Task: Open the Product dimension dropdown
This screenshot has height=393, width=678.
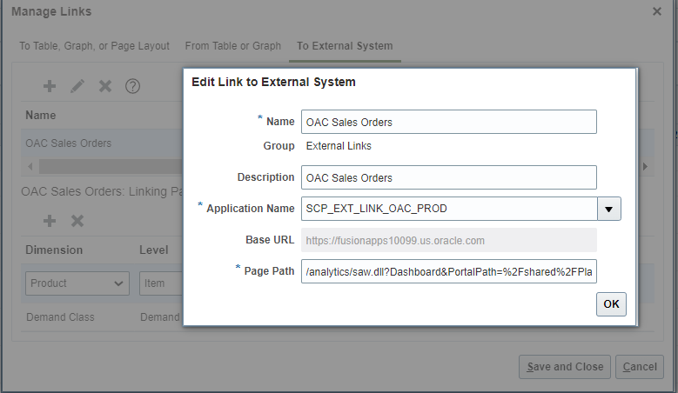Action: (77, 283)
